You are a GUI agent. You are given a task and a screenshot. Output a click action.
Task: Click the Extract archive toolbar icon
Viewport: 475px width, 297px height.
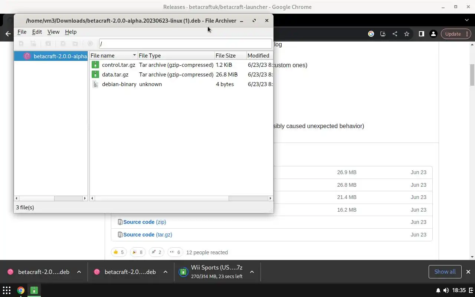coord(48,43)
